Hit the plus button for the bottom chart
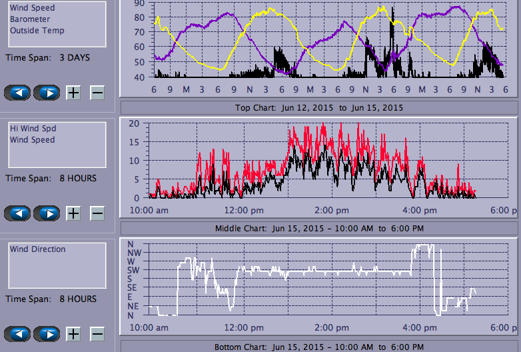This screenshot has width=521, height=352. [73, 334]
